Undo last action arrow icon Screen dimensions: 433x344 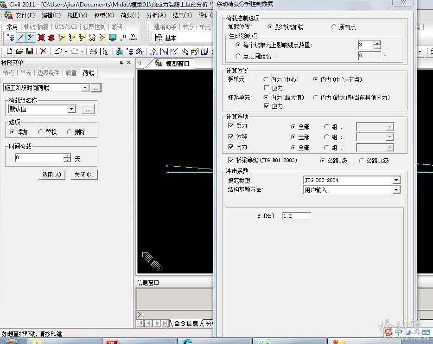point(58,51)
